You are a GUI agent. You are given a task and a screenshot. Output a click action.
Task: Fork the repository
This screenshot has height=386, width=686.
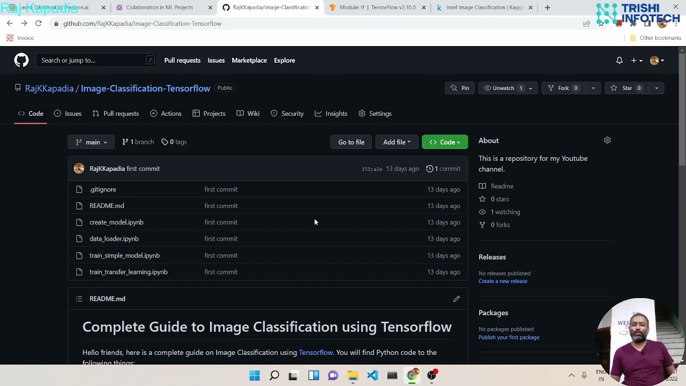click(564, 88)
